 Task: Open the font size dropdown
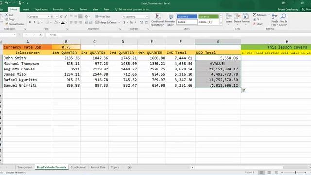(x=57, y=16)
